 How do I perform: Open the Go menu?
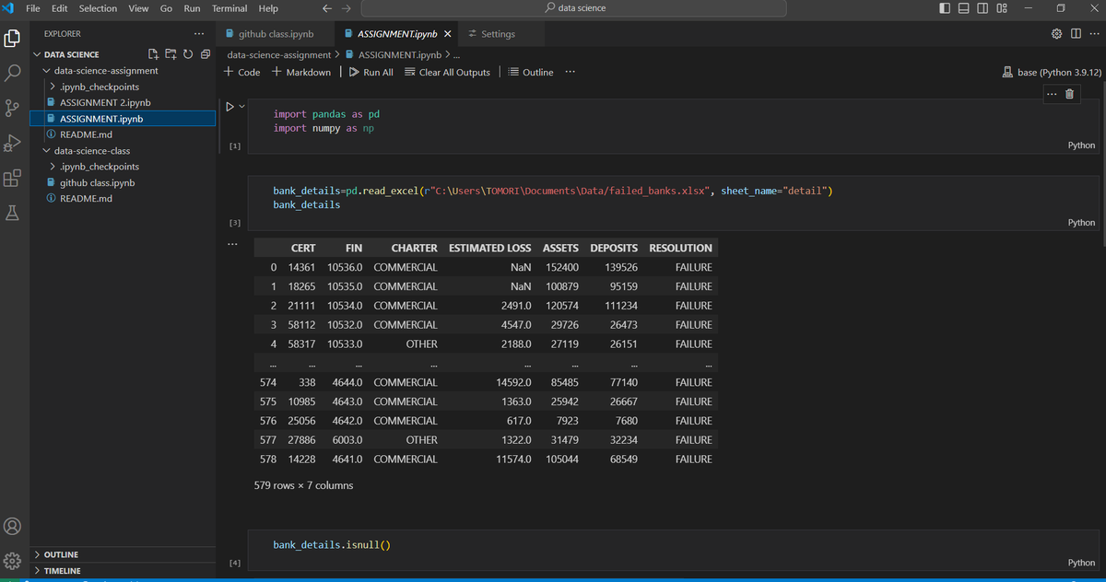[167, 8]
